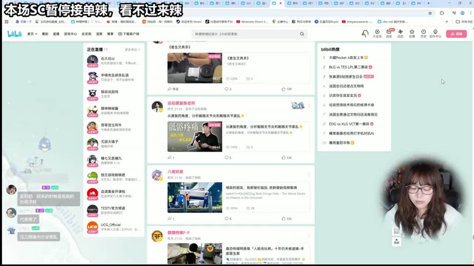The height and width of the screenshot is (266, 474).
Task: Open the 消息 messages icon
Action: point(389,33)
